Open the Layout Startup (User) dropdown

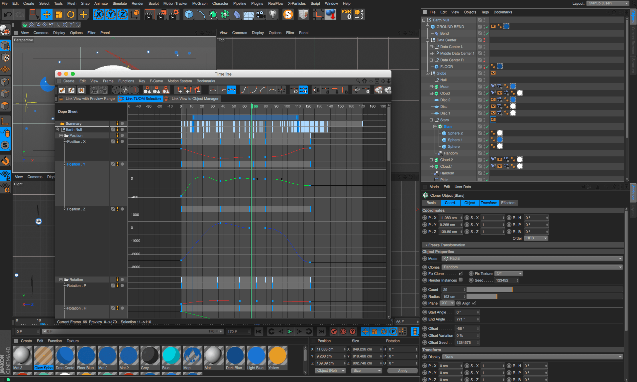[608, 3]
